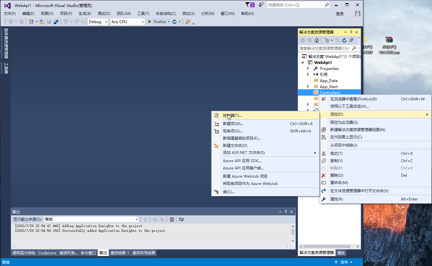432x266 pixels.
Task: Click the Home icon in Solution Explorer toolbar
Action: [x=316, y=40]
